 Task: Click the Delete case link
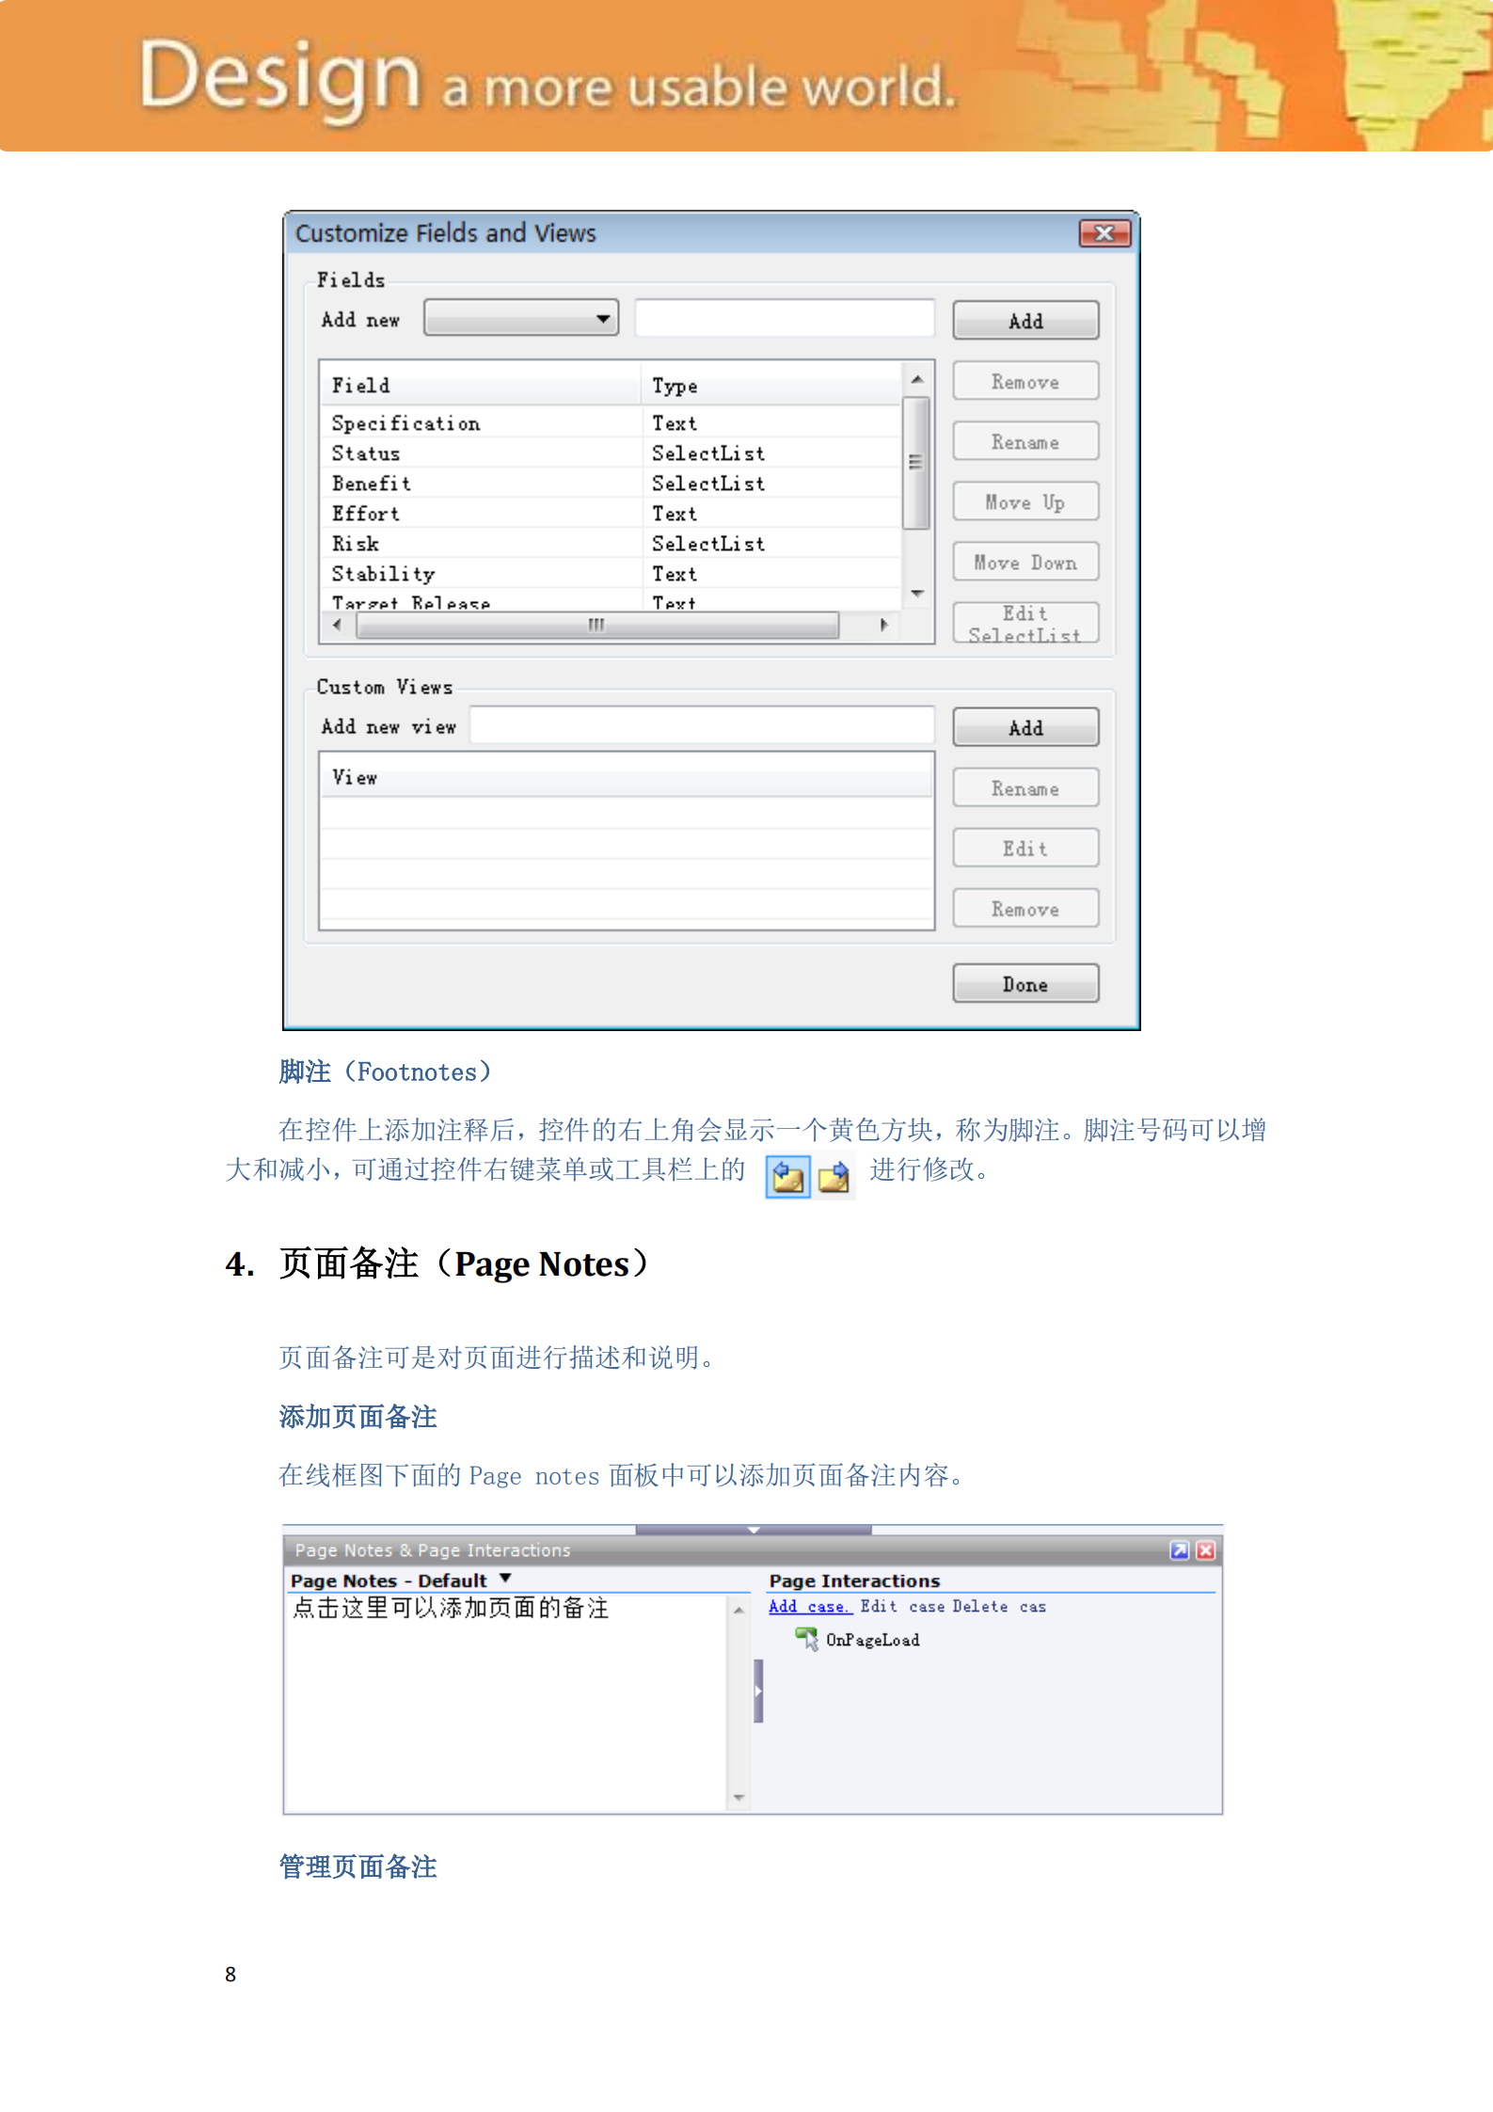(x=999, y=1606)
